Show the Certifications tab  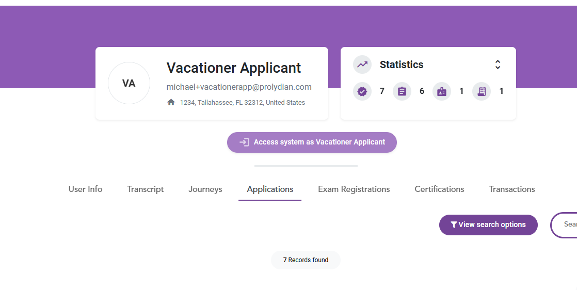pos(439,189)
